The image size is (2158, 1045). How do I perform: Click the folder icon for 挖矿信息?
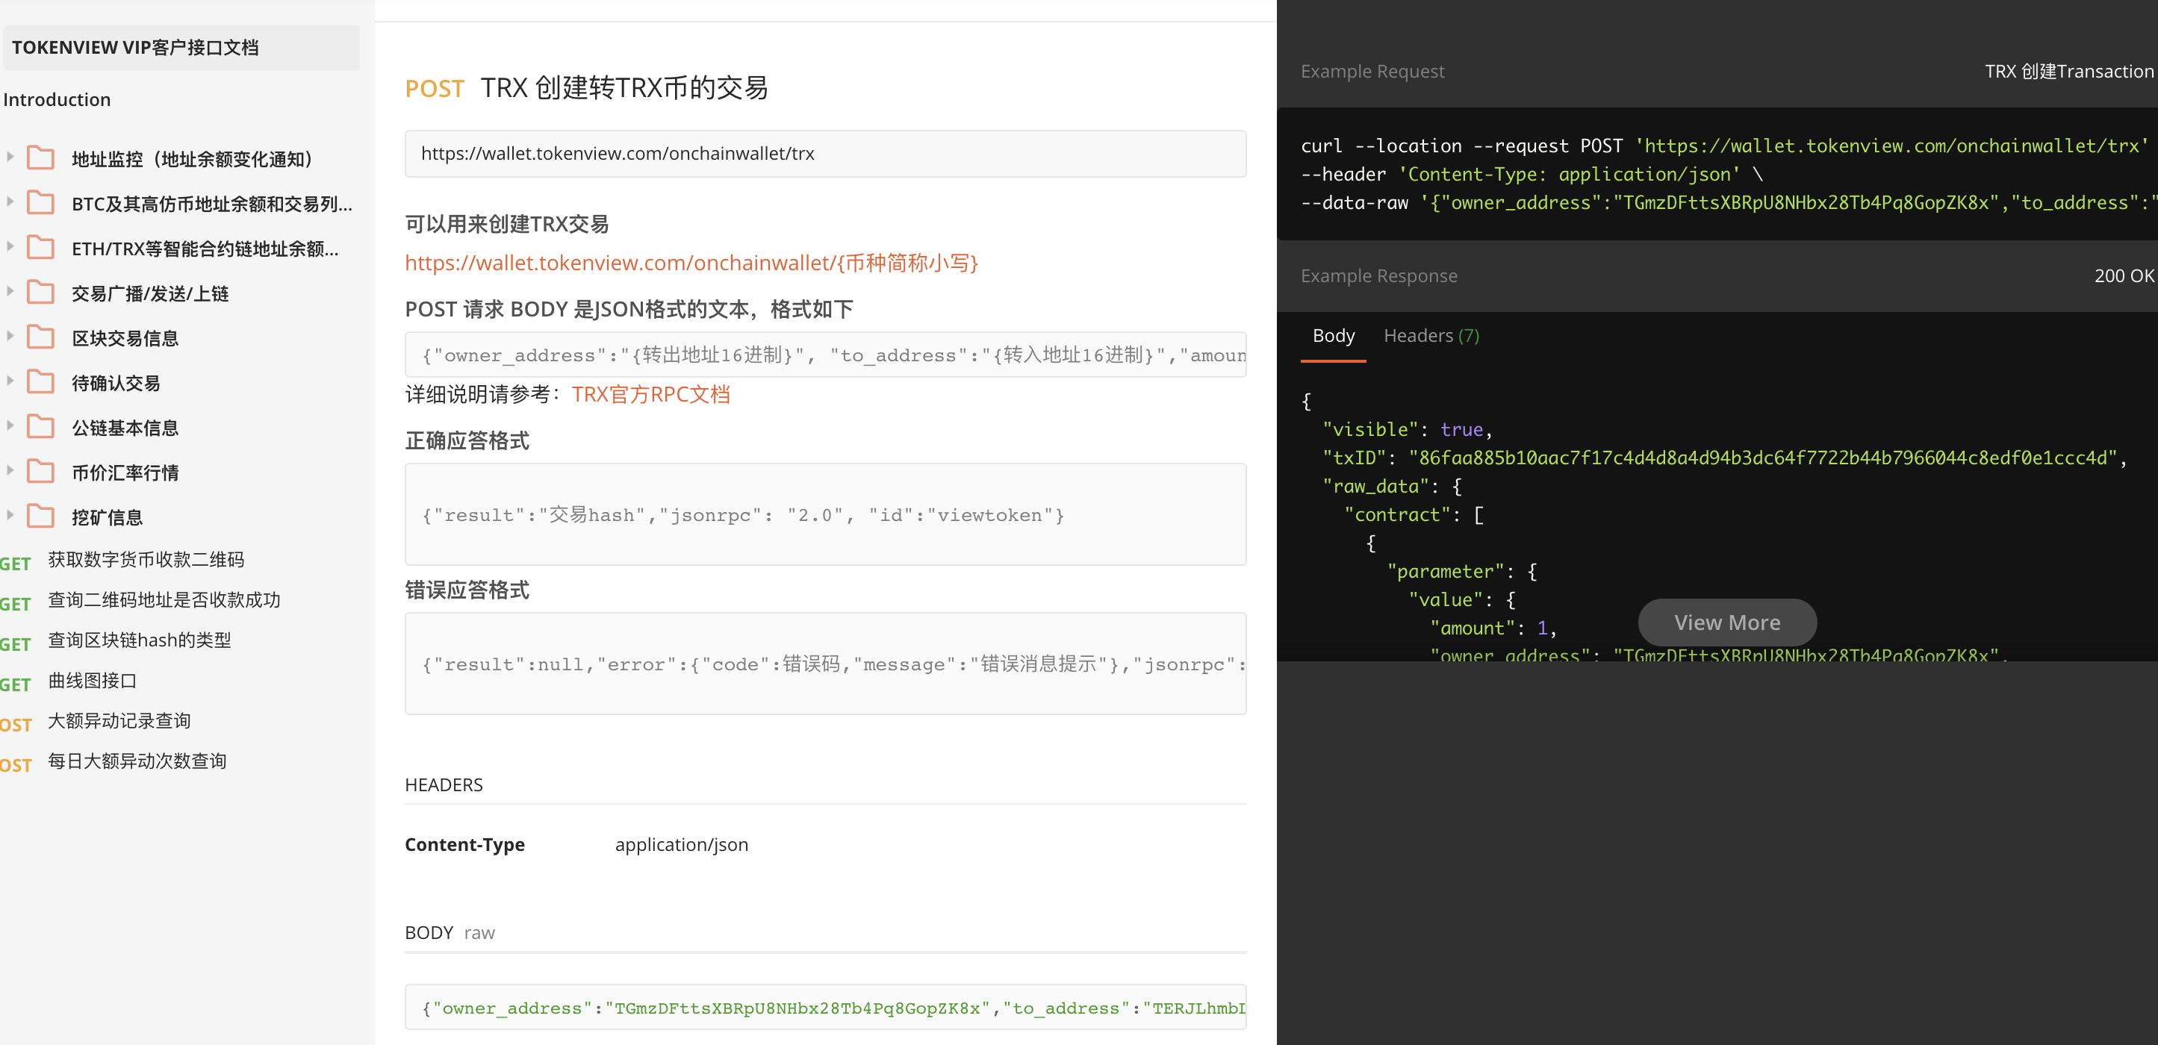tap(40, 516)
